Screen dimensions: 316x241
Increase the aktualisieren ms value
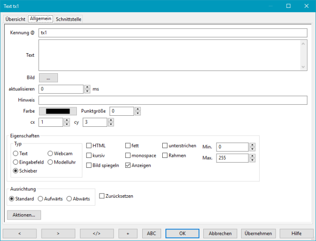click(87, 87)
